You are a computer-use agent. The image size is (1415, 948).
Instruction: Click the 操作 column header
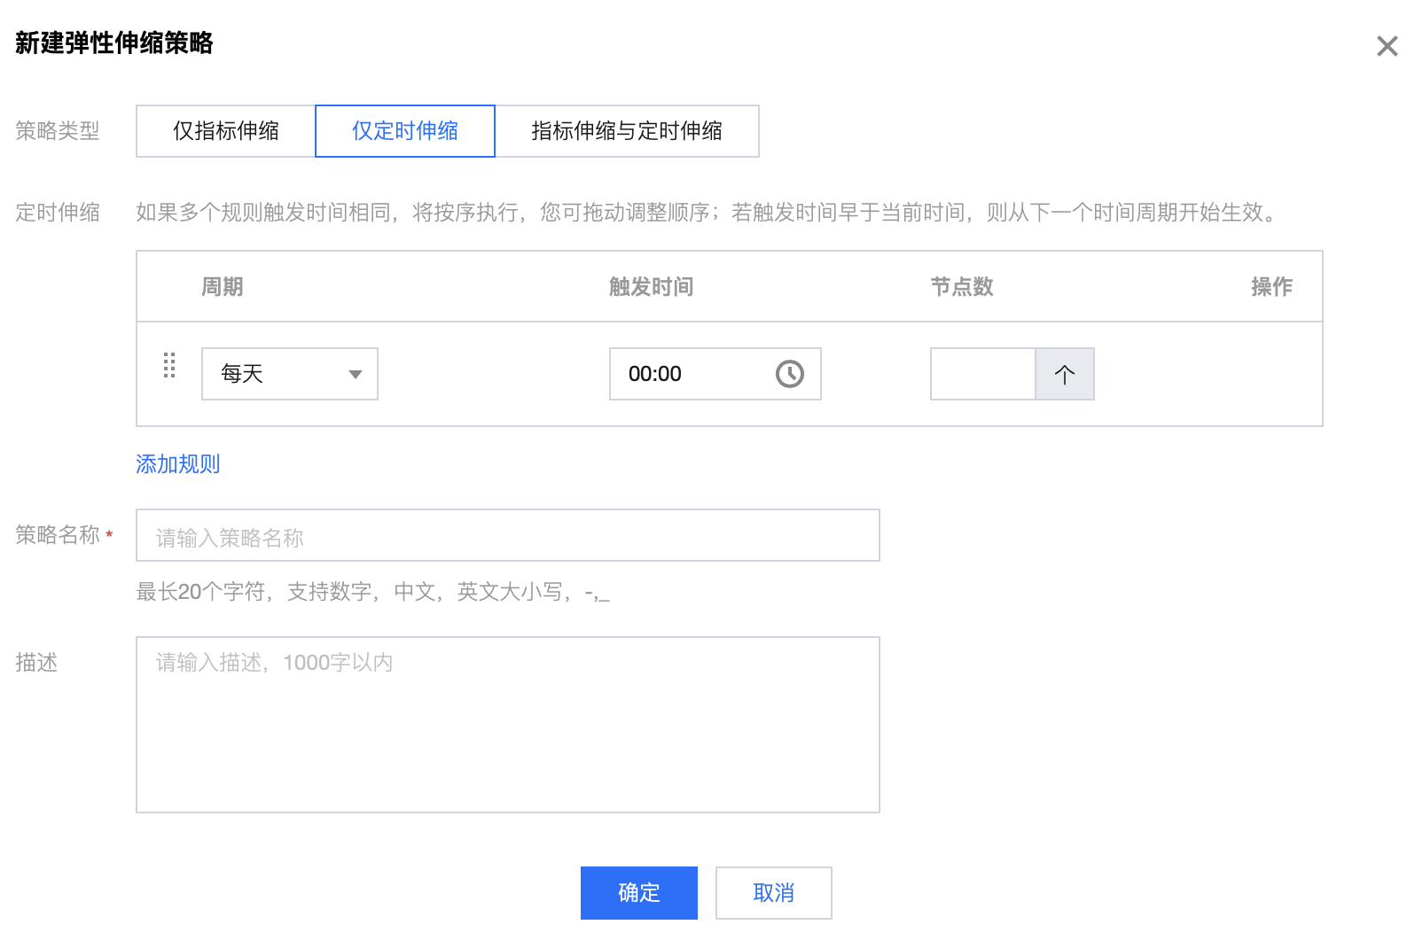(1272, 287)
